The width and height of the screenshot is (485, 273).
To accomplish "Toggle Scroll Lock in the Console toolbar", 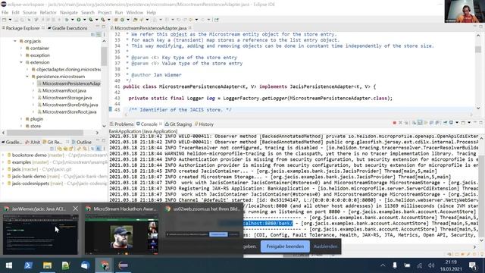I will [420, 123].
